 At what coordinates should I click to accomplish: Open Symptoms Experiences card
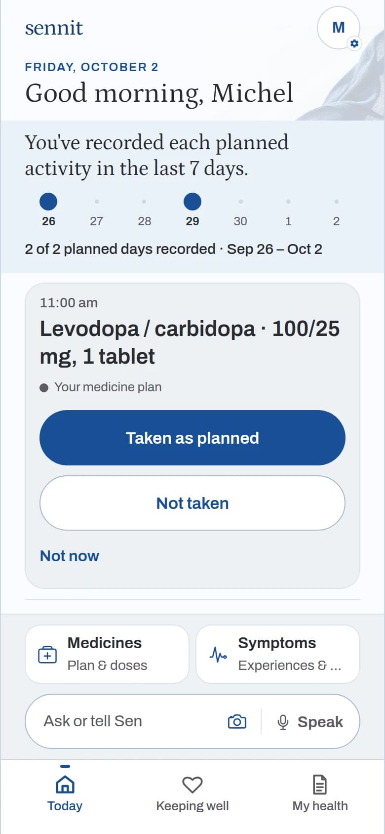(x=278, y=654)
